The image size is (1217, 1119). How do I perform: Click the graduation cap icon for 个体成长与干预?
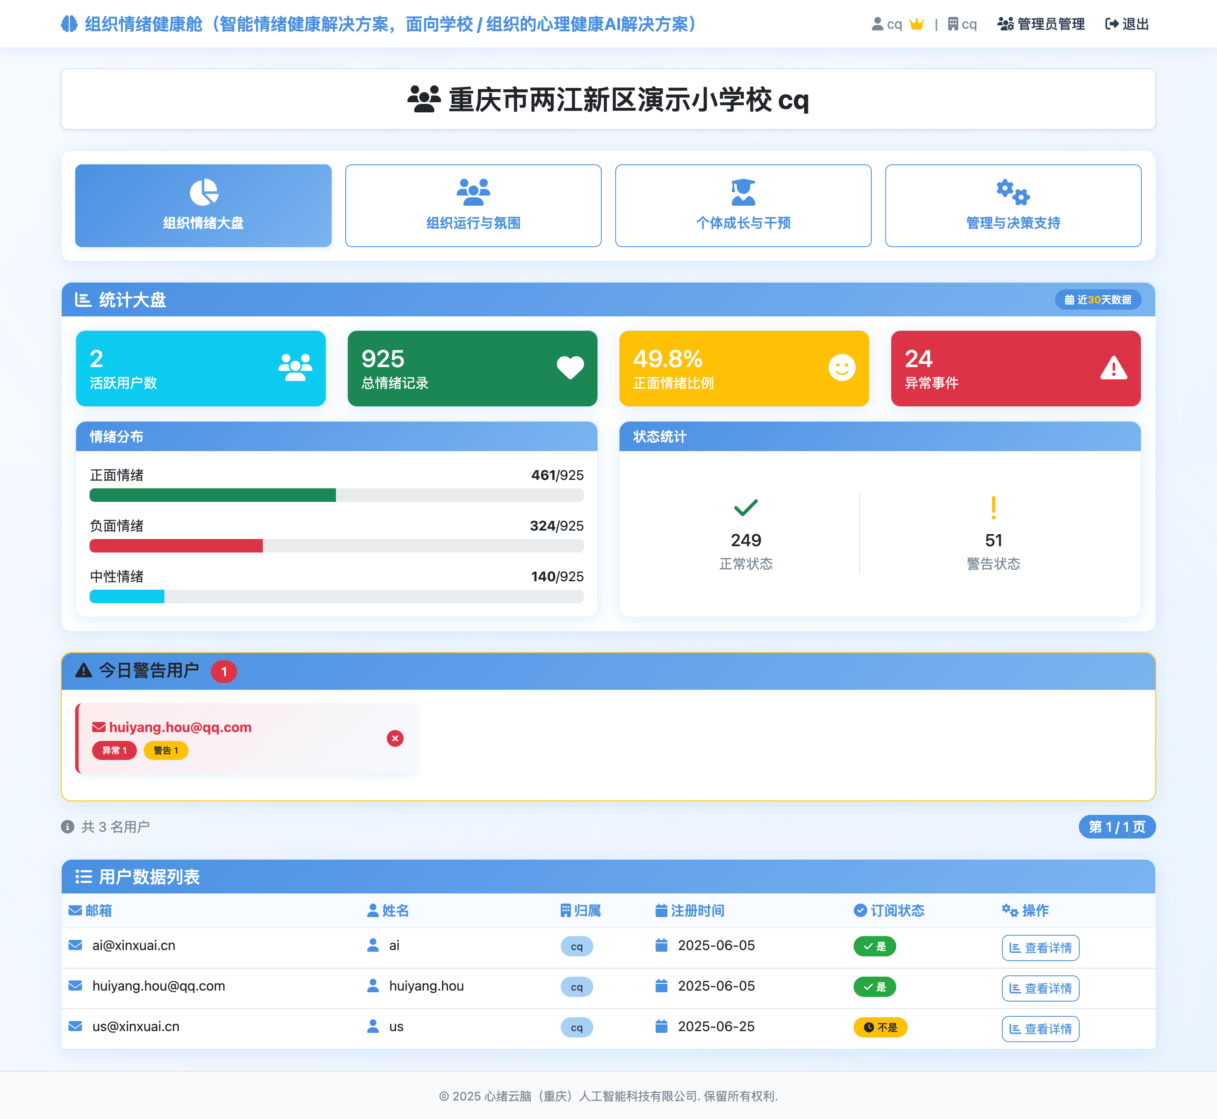743,192
